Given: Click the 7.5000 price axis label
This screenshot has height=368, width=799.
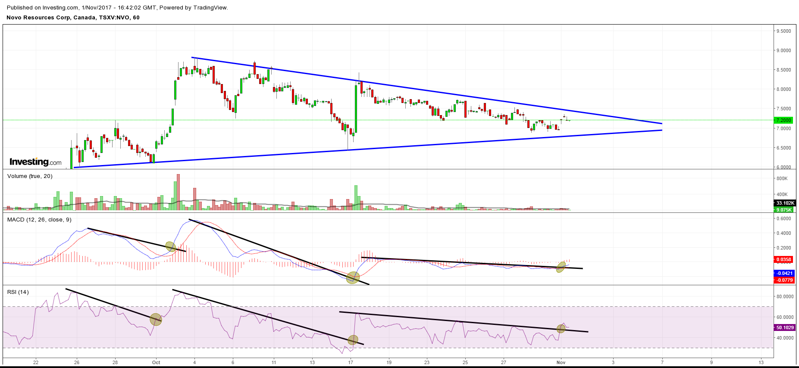Looking at the screenshot, I should point(783,109).
